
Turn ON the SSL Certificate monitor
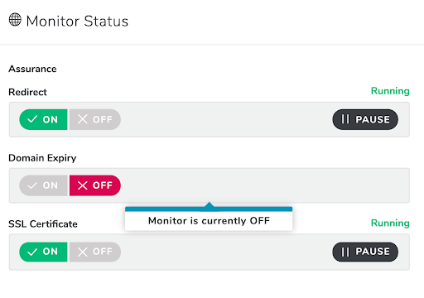point(43,252)
